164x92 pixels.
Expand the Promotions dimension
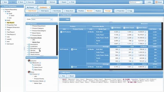[x=27, y=44]
